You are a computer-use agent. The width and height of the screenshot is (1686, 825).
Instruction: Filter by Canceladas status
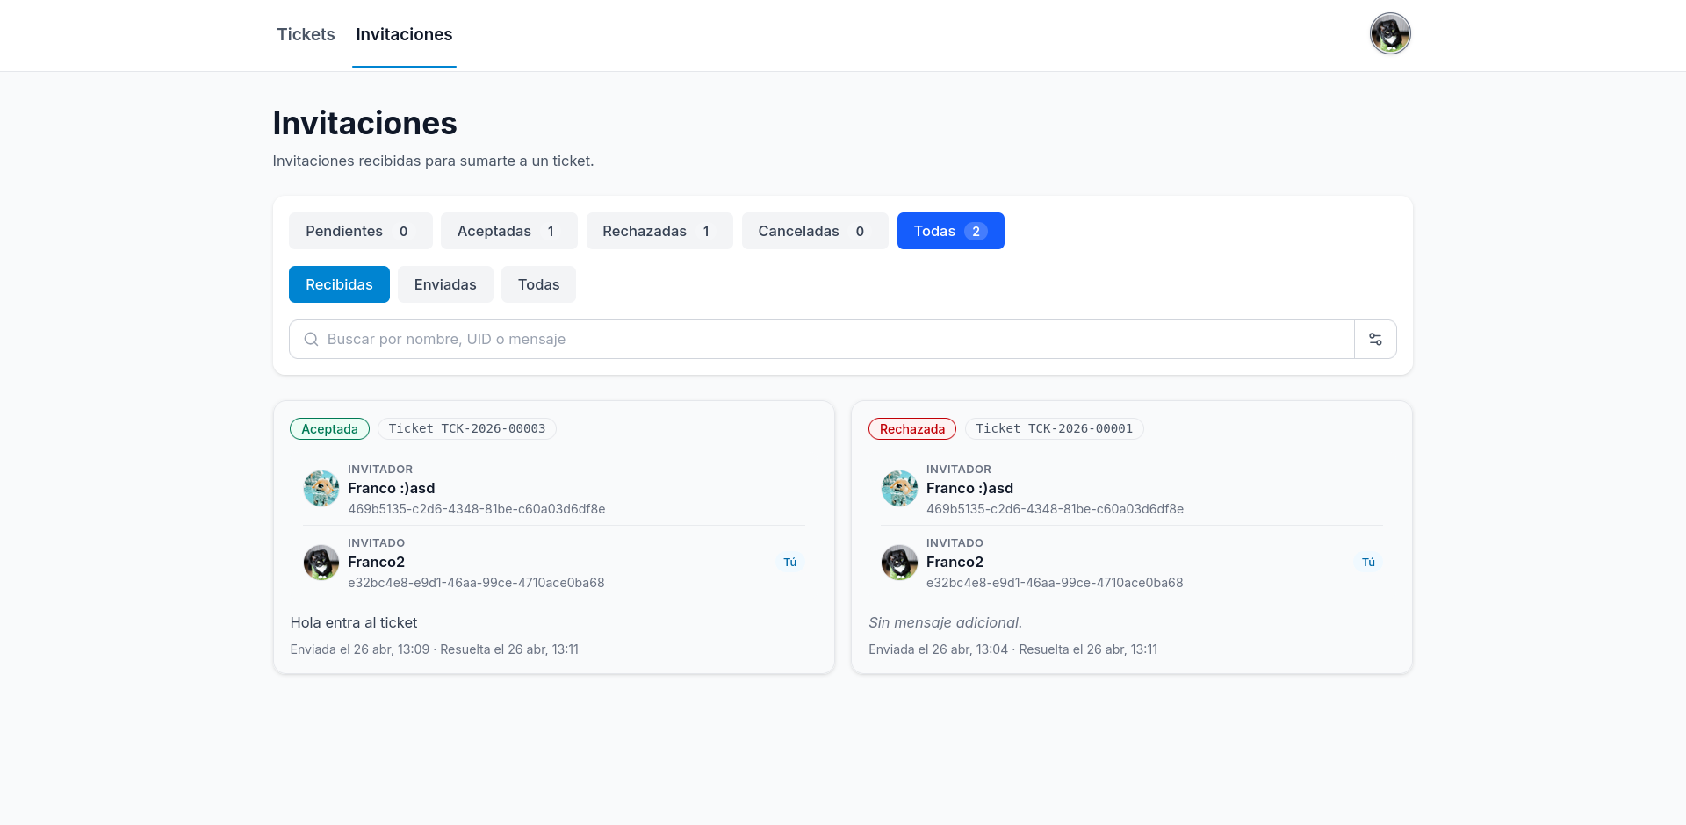point(814,231)
